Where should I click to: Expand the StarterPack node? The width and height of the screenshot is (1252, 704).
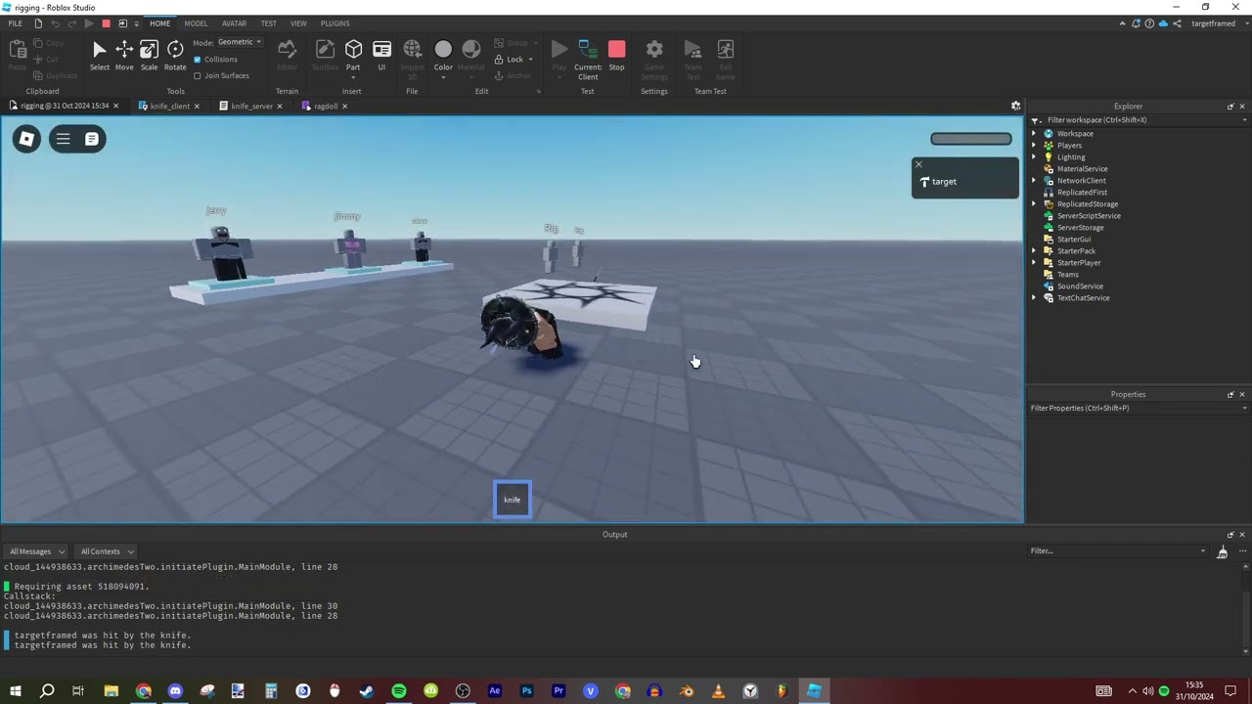coord(1034,251)
